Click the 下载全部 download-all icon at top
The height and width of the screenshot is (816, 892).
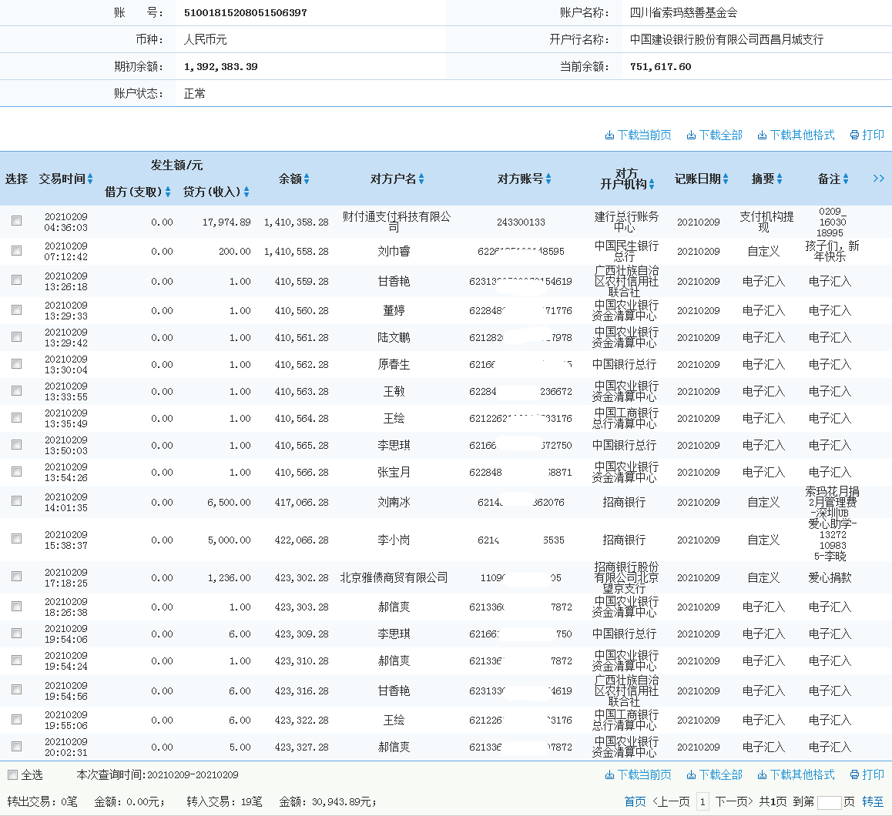pyautogui.click(x=692, y=135)
